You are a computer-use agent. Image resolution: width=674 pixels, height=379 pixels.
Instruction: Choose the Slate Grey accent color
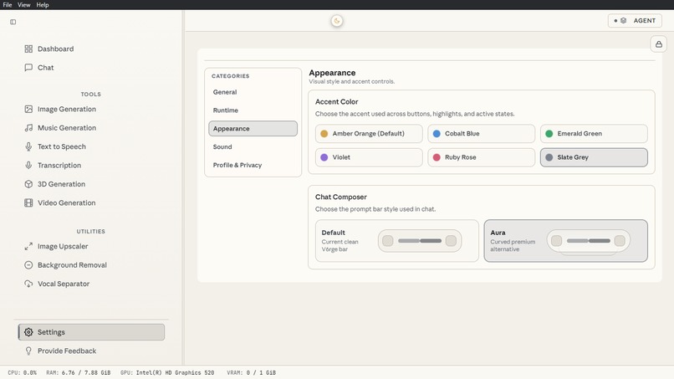click(594, 157)
